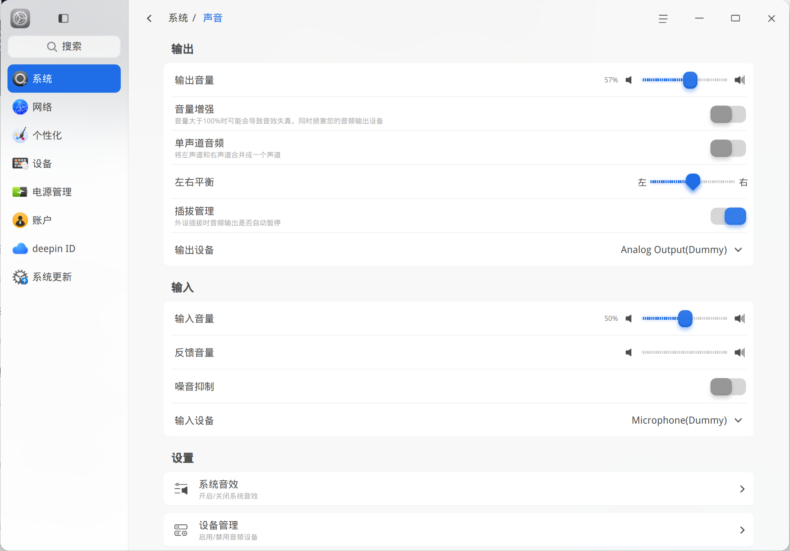Click 系统 breadcrumb link

click(178, 18)
